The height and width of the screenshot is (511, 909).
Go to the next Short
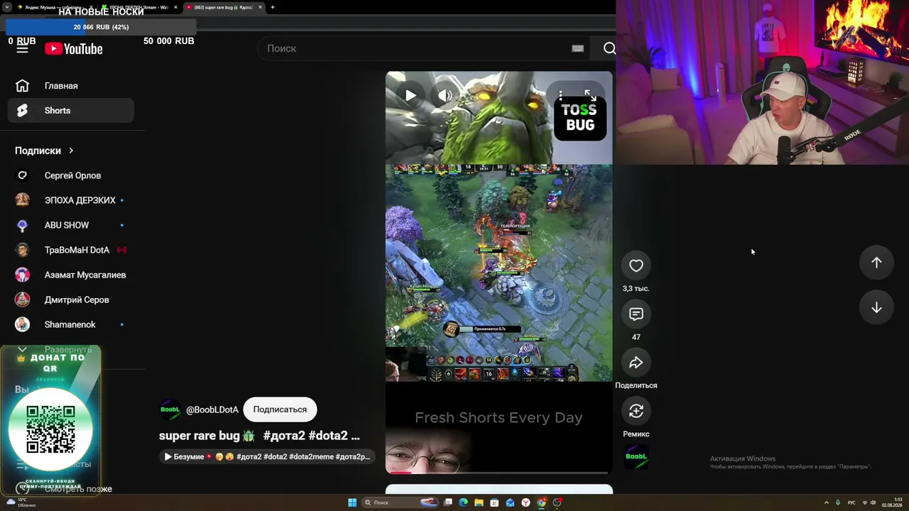coord(876,307)
